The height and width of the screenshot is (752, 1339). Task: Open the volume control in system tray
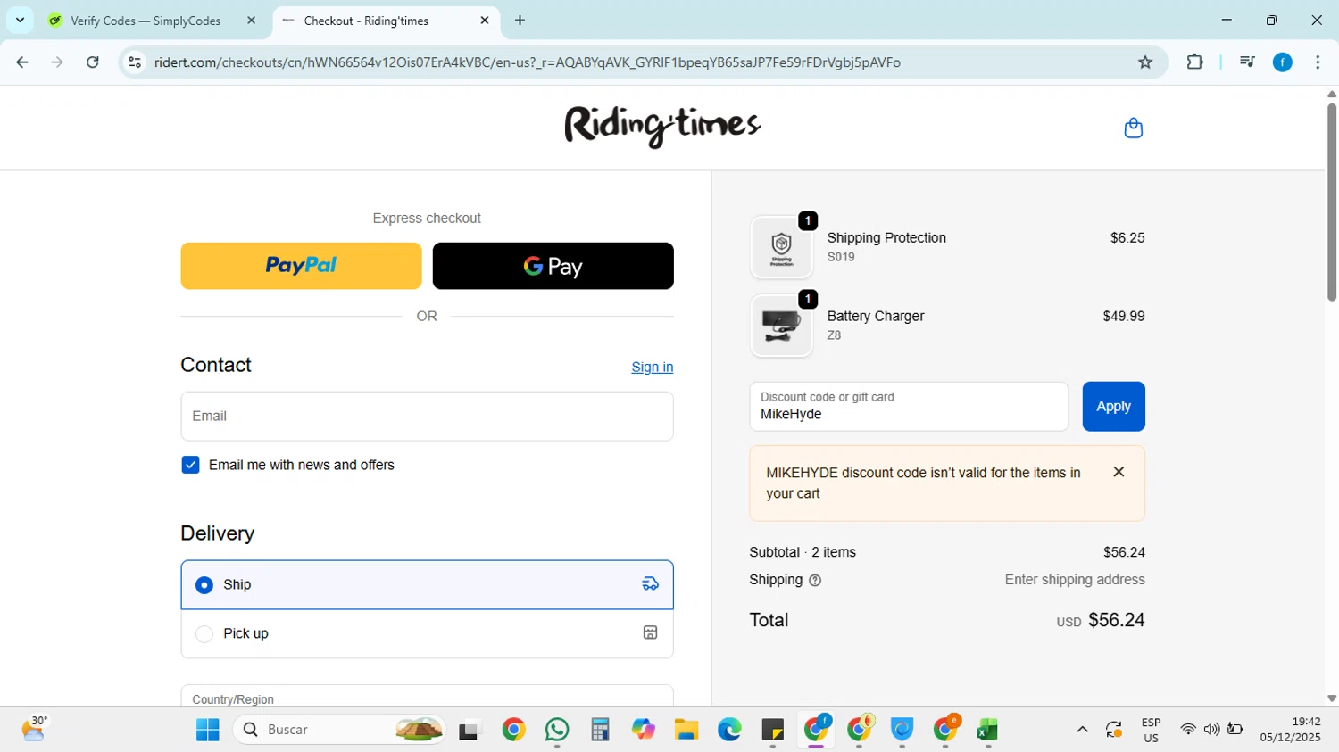1211,730
